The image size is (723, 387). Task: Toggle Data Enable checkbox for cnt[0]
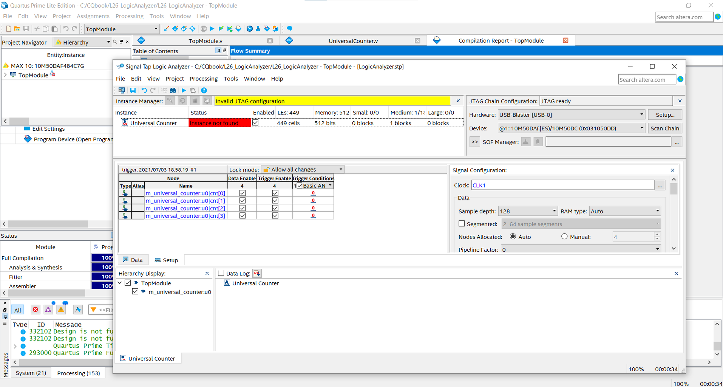pyautogui.click(x=243, y=193)
